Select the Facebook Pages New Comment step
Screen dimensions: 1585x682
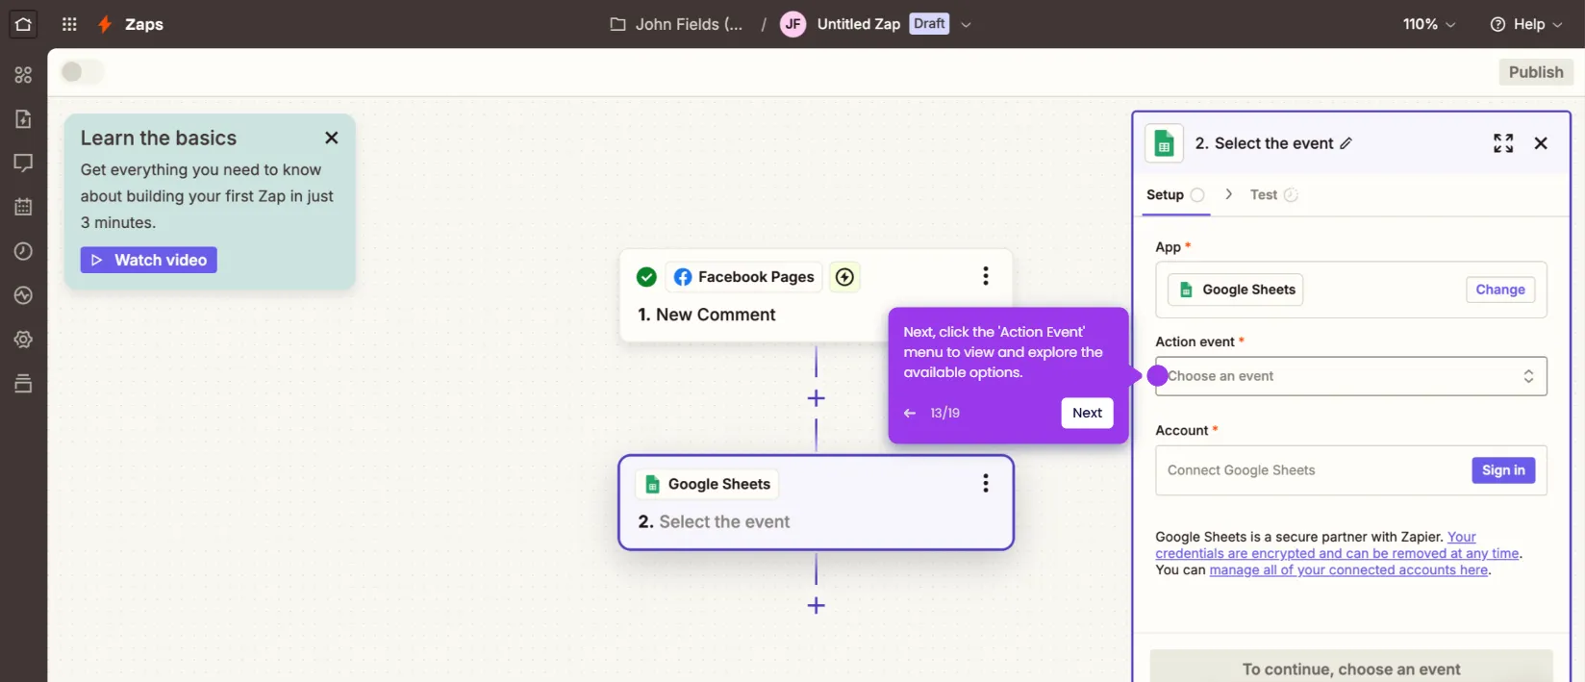click(816, 295)
